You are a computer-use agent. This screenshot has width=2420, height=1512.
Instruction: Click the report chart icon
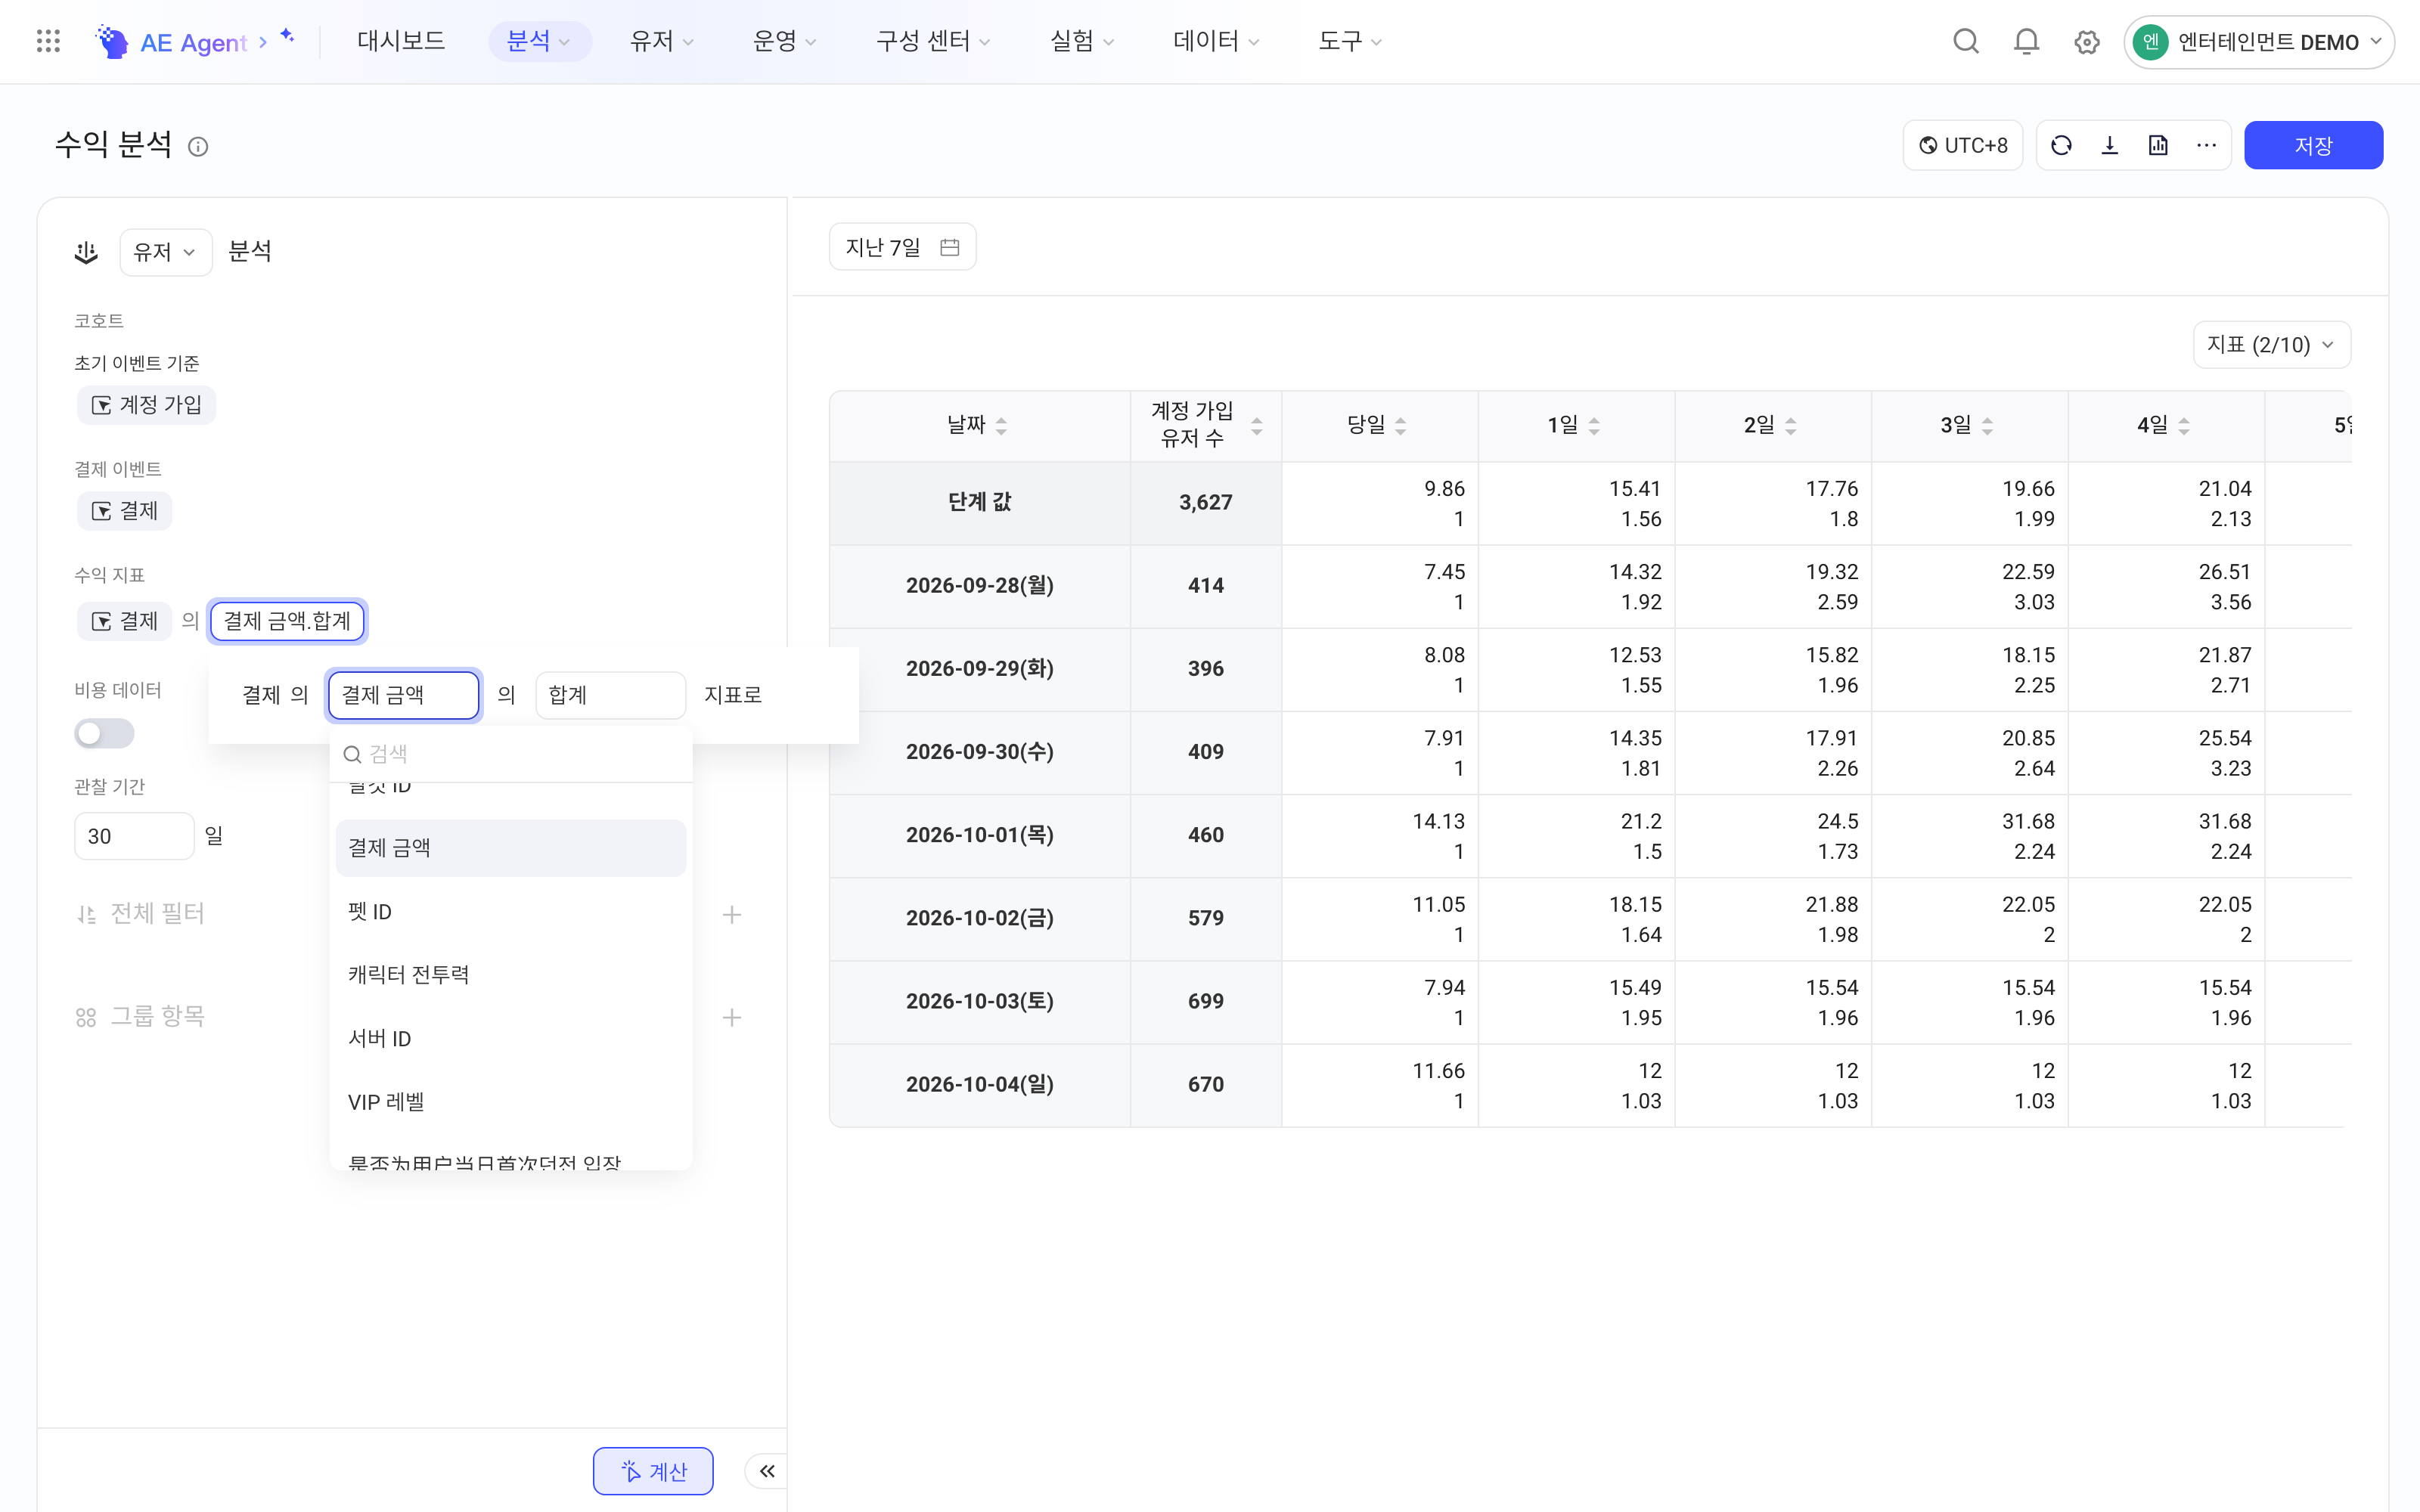pyautogui.click(x=2158, y=146)
